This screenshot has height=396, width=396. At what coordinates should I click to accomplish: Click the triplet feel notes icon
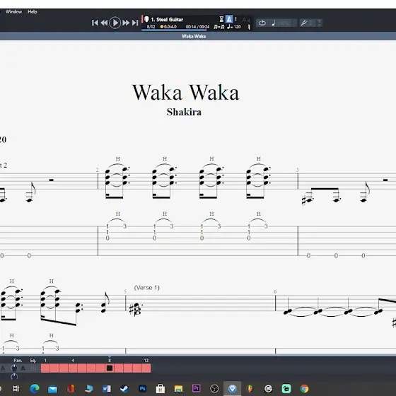[219, 27]
